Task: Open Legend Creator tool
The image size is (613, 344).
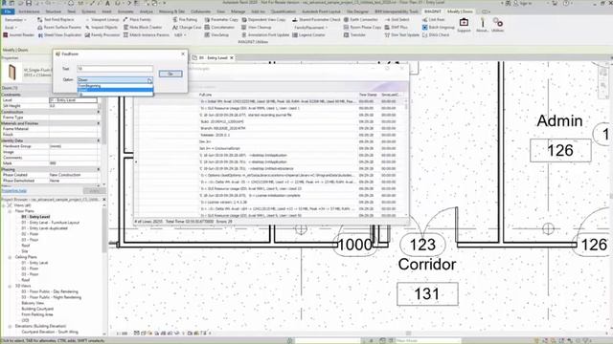Action: (308, 34)
